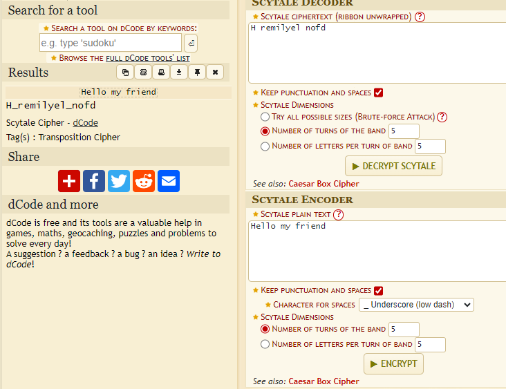The width and height of the screenshot is (506, 389).
Task: Share on Twitter
Action: point(119,181)
